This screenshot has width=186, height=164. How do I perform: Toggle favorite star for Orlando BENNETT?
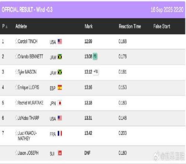(x=16, y=57)
